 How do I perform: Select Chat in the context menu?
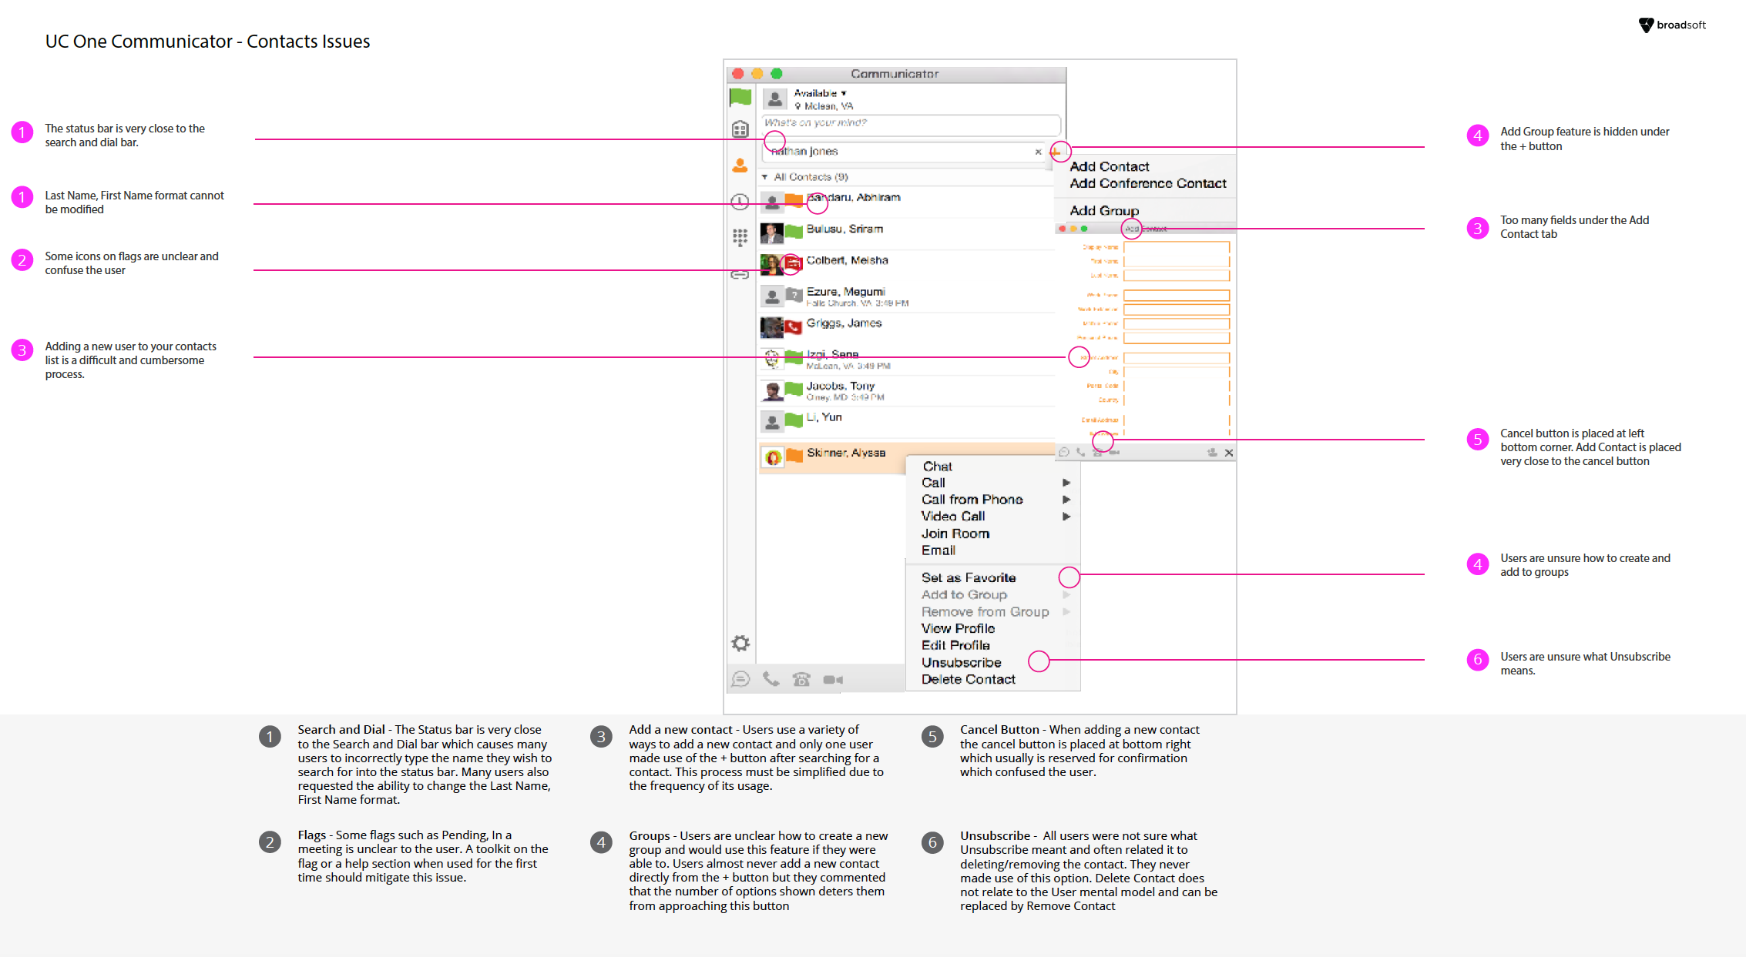click(937, 467)
